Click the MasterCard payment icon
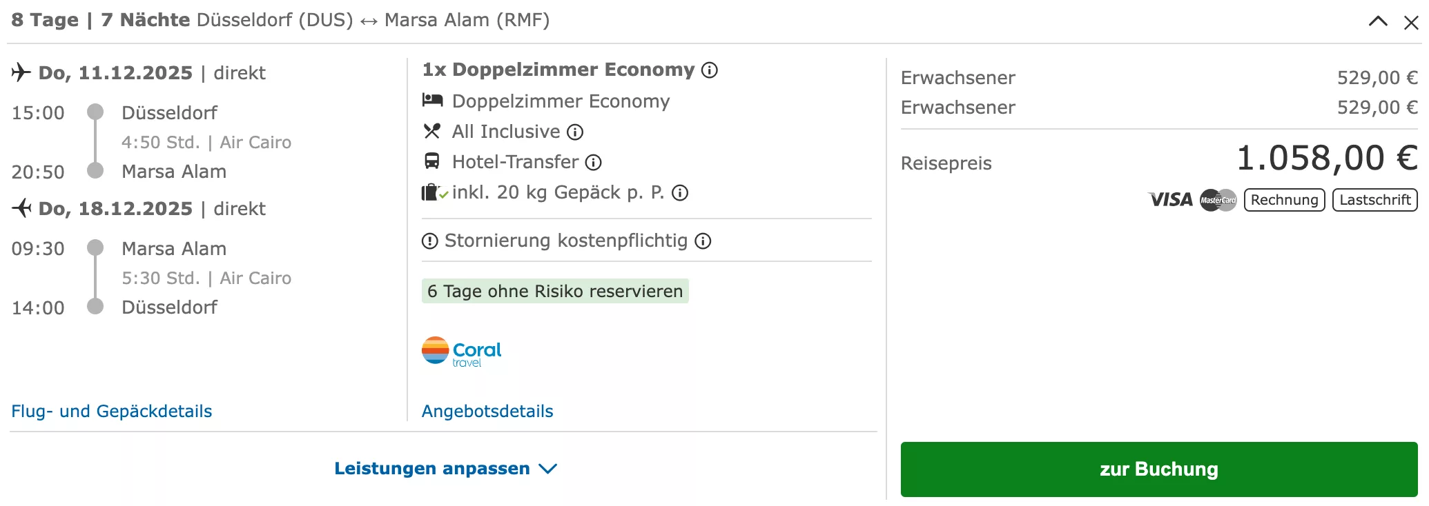The image size is (1429, 506). (1218, 200)
